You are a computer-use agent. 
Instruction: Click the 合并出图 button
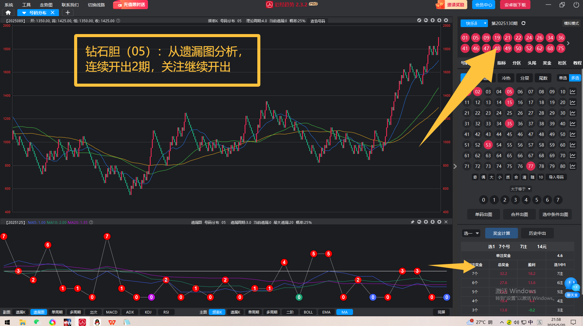(x=519, y=214)
